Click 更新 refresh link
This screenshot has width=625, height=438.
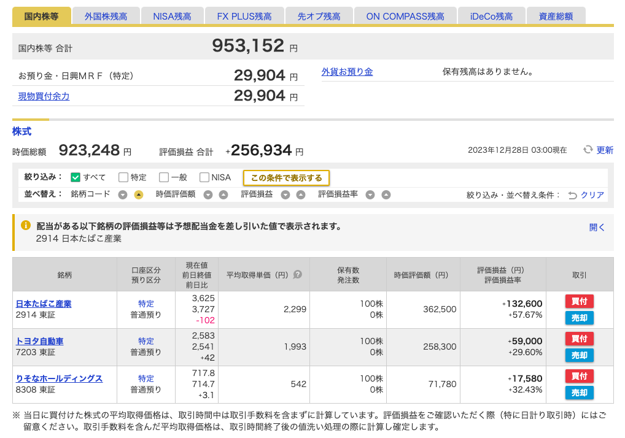point(605,150)
